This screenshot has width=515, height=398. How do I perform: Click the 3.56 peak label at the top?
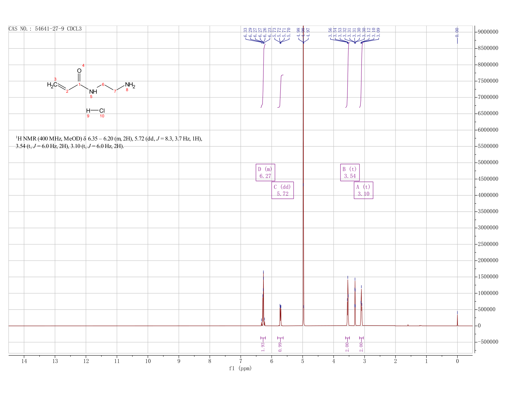coord(331,32)
